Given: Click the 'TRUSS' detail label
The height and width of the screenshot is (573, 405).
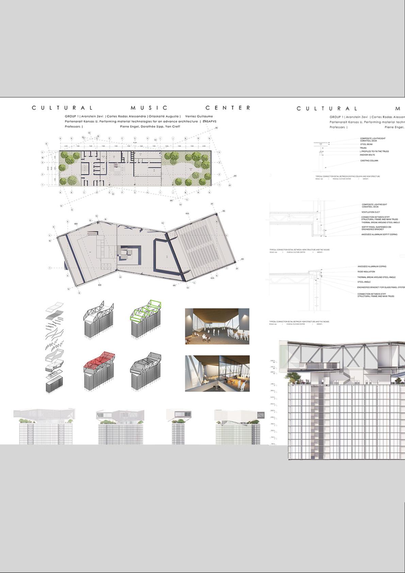Looking at the screenshot, I should [363, 148].
